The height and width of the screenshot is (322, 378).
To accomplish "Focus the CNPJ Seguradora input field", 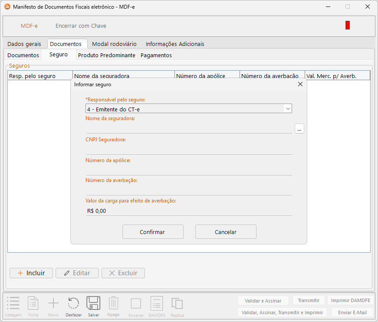I will [189, 149].
